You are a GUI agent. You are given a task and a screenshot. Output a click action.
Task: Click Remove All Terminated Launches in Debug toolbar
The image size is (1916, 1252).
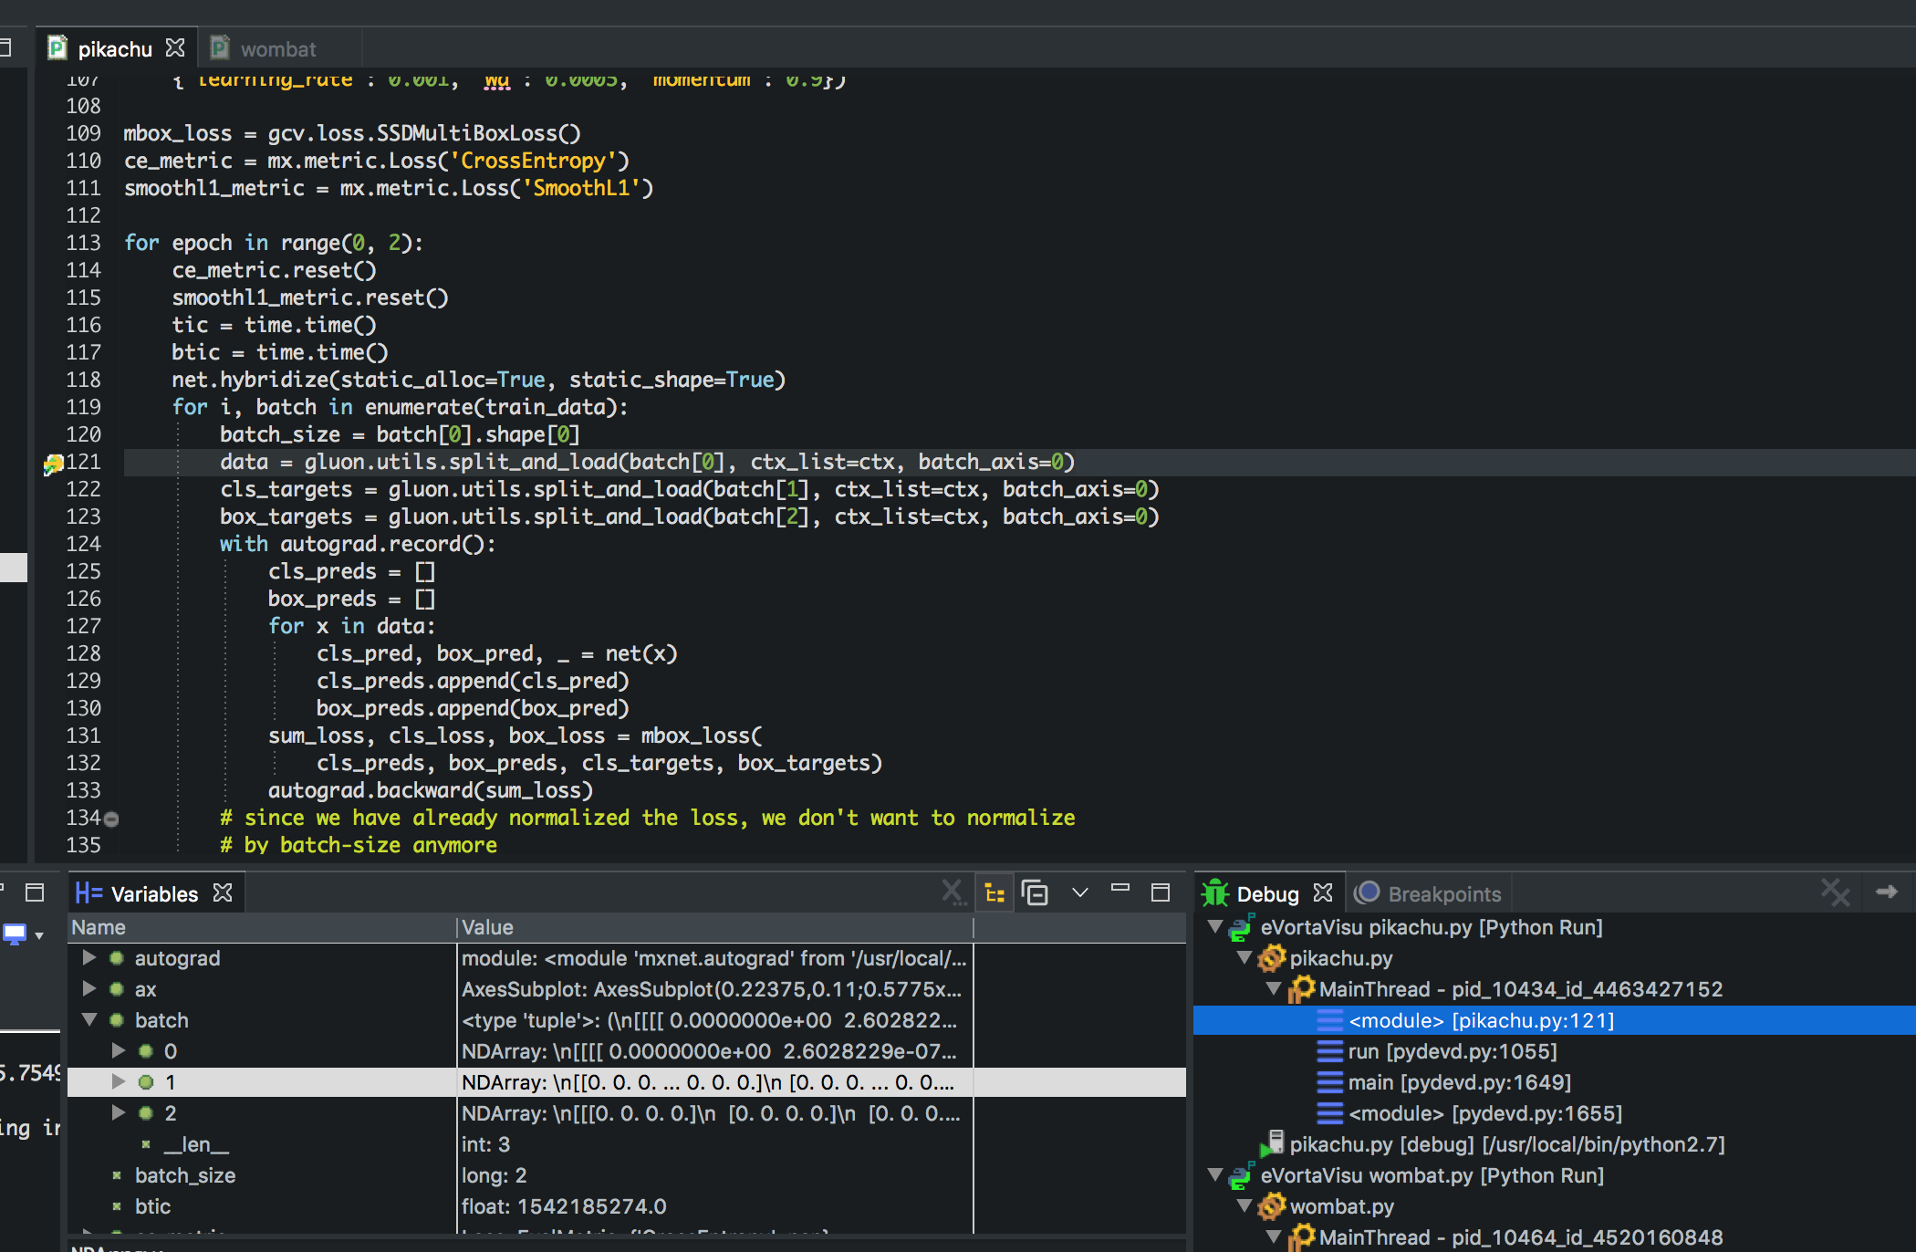pyautogui.click(x=1837, y=892)
